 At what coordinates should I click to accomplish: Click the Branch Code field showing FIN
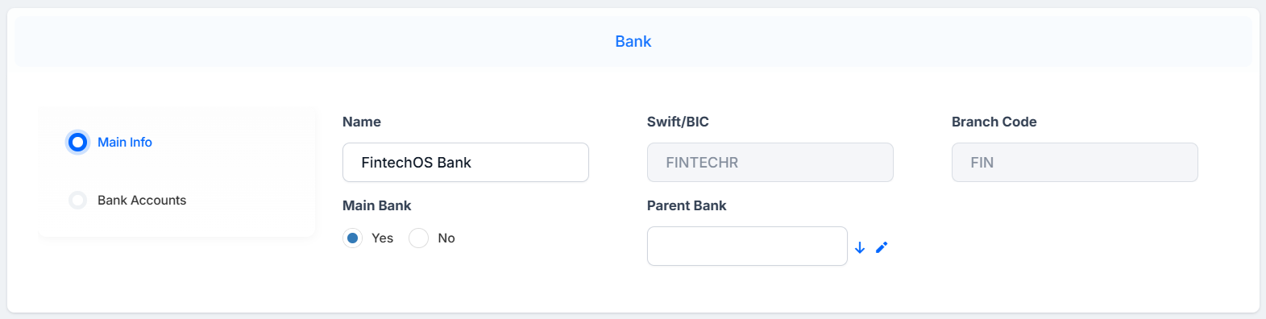(x=1075, y=162)
